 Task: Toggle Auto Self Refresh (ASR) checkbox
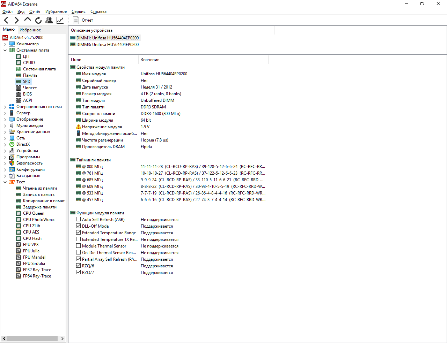[79, 220]
